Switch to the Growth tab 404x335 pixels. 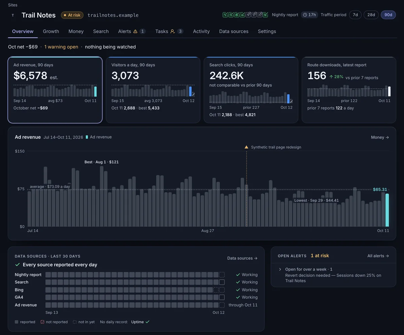pyautogui.click(x=51, y=31)
